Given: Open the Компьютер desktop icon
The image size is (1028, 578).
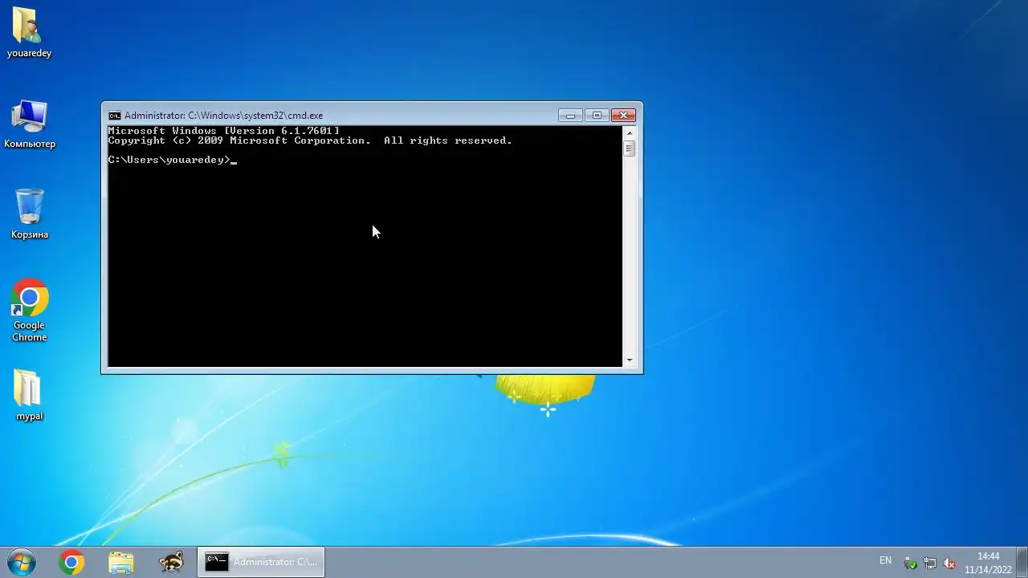Looking at the screenshot, I should click(x=30, y=124).
